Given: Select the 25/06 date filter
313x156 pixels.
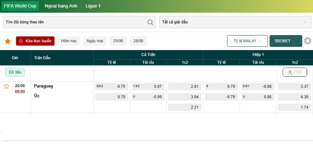Looking at the screenshot, I should 118,41.
